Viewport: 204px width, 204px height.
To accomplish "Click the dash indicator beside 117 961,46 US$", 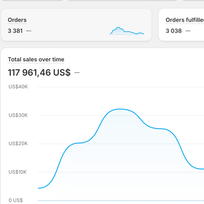I will point(77,72).
